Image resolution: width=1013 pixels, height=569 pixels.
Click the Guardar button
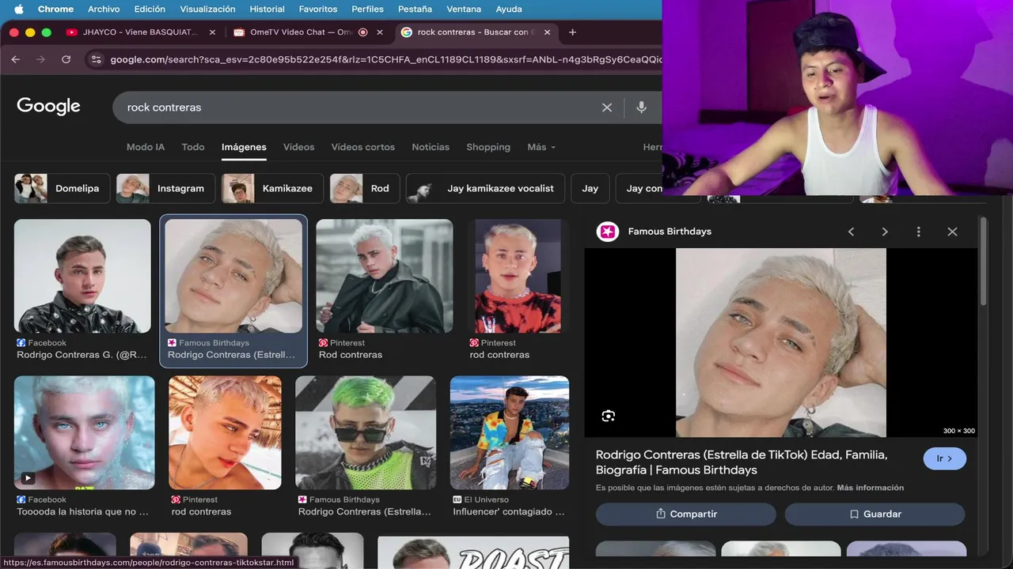(x=875, y=514)
